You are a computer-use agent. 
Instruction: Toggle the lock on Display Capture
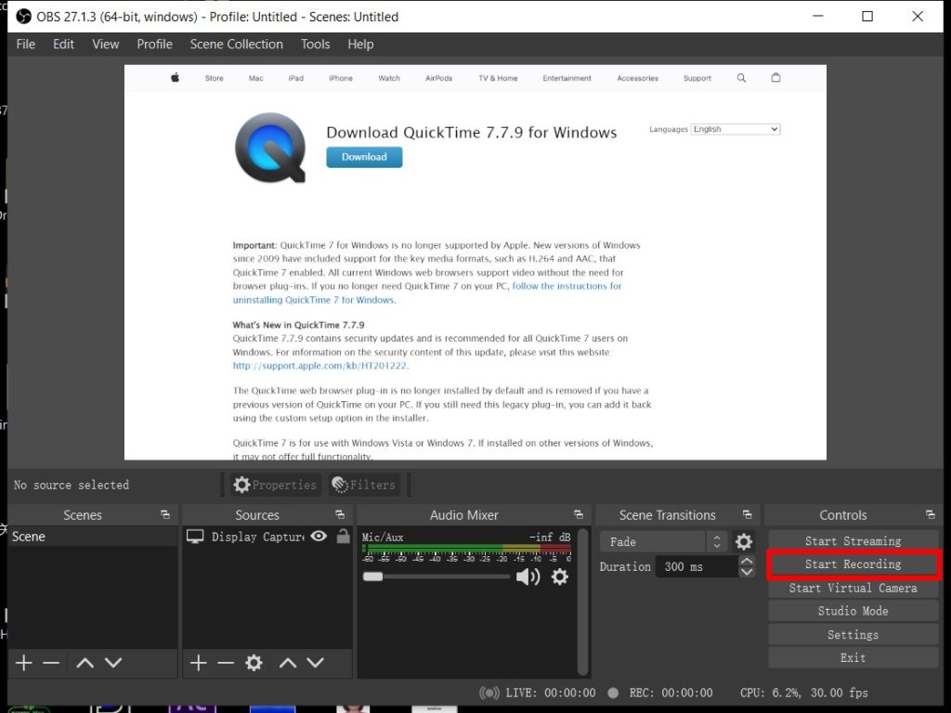[344, 536]
